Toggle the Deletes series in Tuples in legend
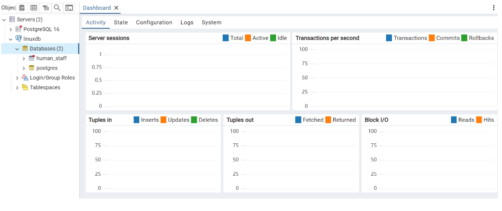The image size is (502, 211). point(204,120)
